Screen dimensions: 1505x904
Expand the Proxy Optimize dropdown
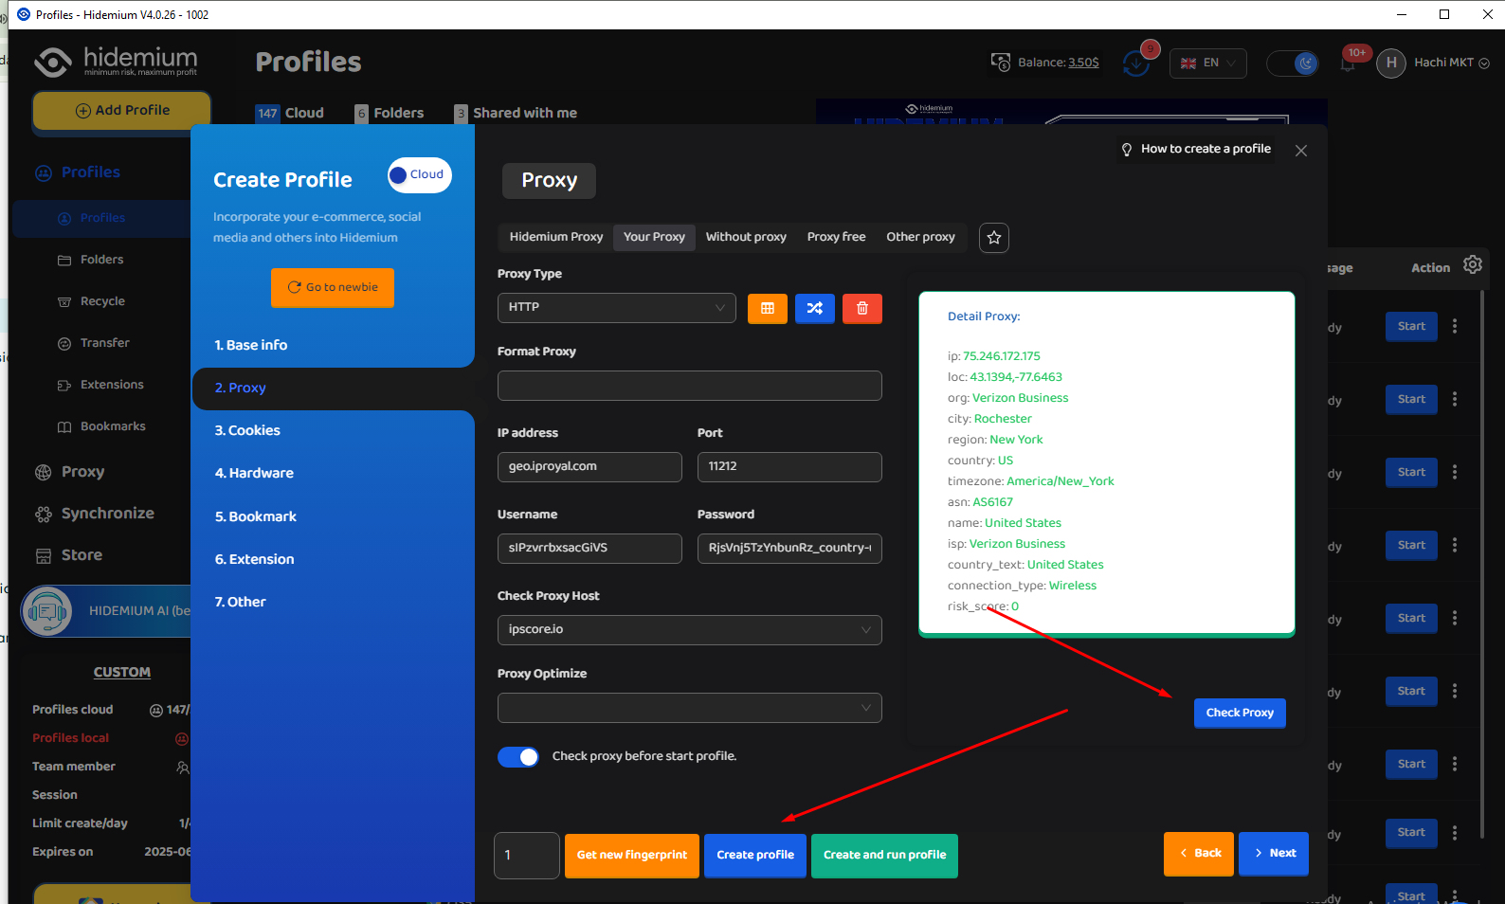point(690,708)
